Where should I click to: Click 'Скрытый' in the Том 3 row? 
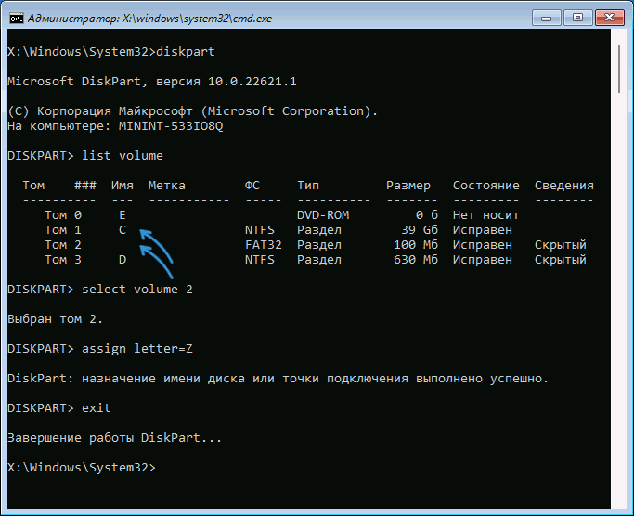(x=561, y=260)
